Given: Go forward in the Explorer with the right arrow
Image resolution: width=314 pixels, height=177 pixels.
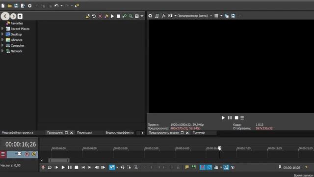Looking at the screenshot, I should 13,16.
